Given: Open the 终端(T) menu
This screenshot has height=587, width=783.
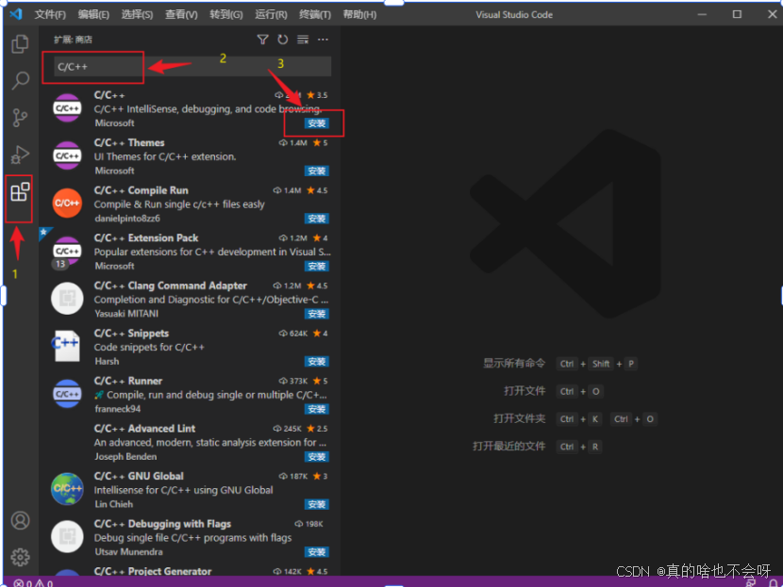Looking at the screenshot, I should pos(315,14).
